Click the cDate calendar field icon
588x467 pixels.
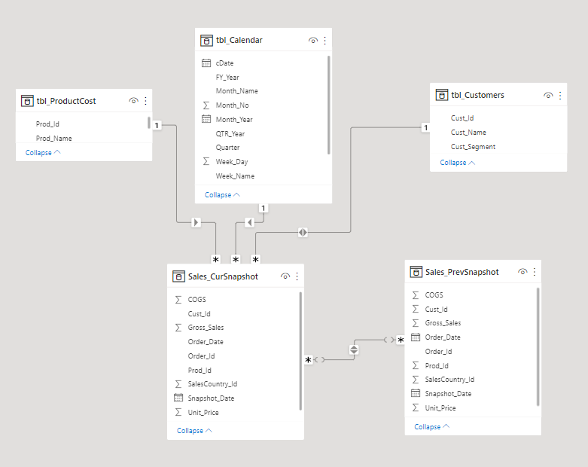206,63
